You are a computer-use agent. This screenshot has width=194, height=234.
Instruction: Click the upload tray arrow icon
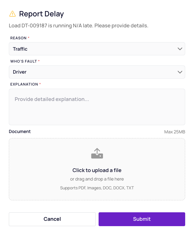(97, 153)
